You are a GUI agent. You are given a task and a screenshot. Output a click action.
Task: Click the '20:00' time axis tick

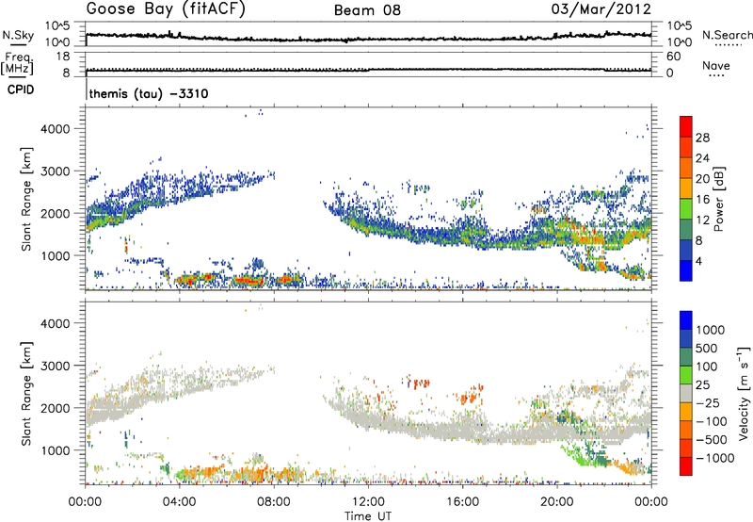pyautogui.click(x=557, y=502)
